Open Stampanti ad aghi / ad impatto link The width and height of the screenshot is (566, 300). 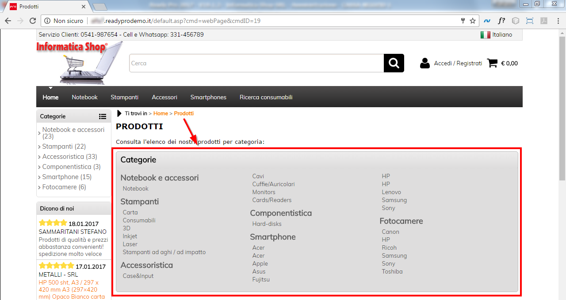(164, 252)
